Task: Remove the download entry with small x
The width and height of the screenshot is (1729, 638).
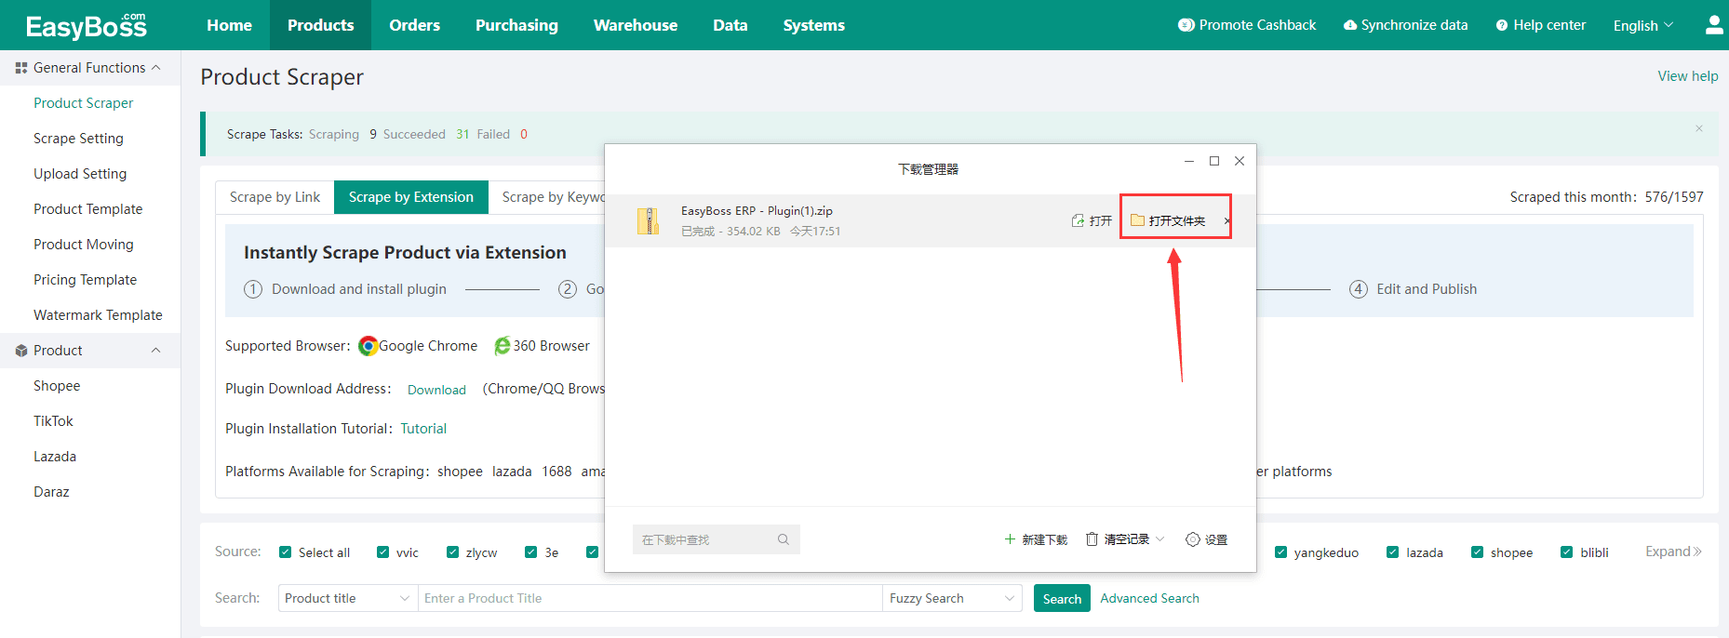Action: pyautogui.click(x=1227, y=221)
